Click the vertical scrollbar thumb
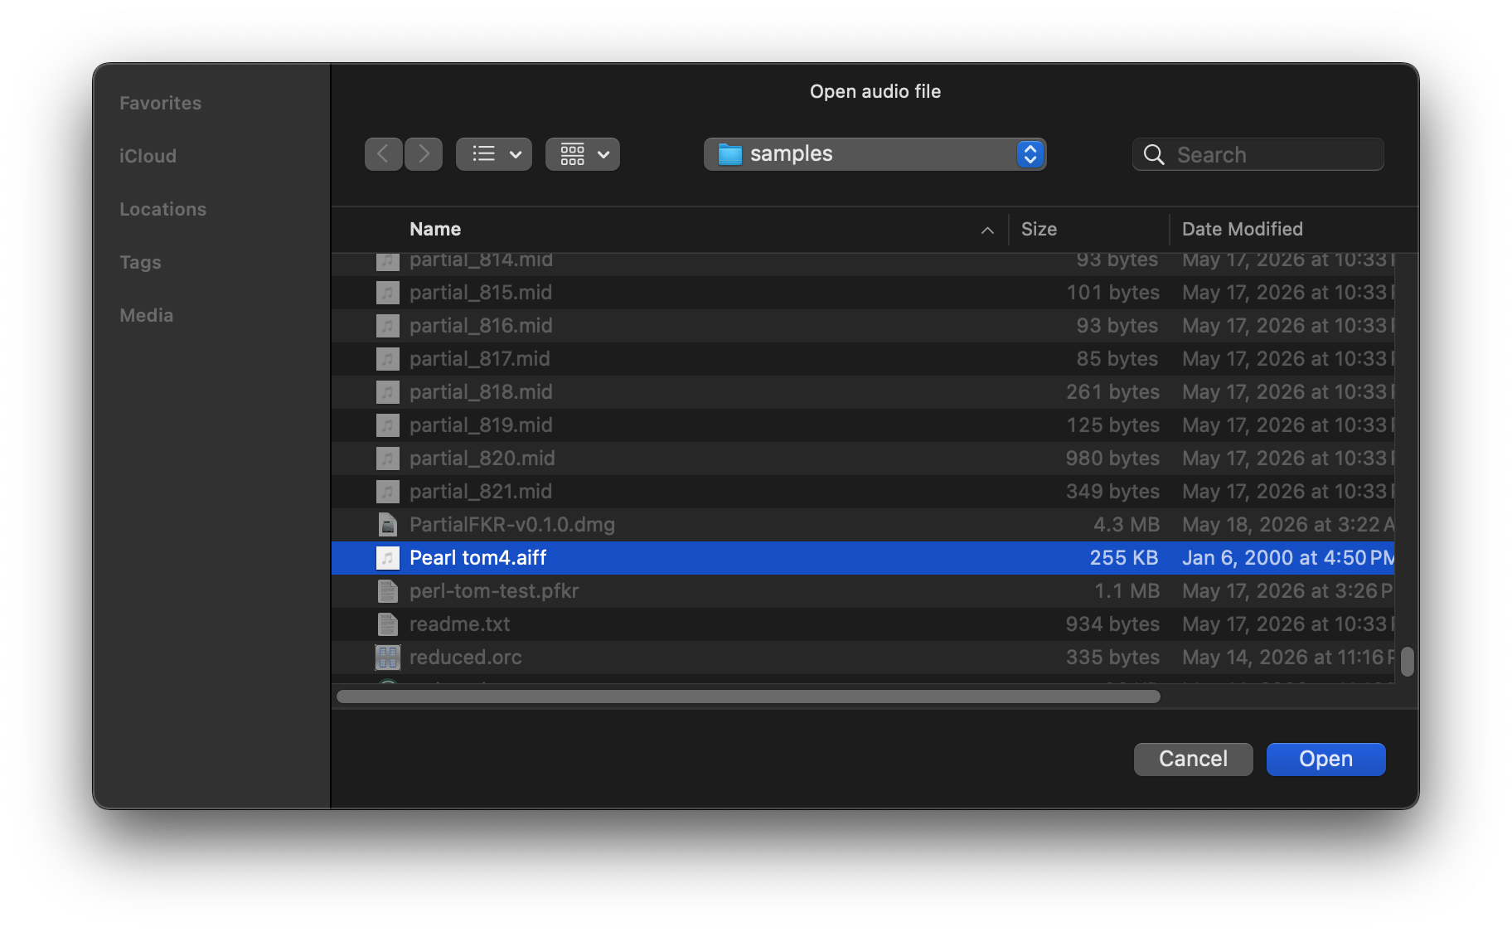The height and width of the screenshot is (932, 1512). (1407, 662)
